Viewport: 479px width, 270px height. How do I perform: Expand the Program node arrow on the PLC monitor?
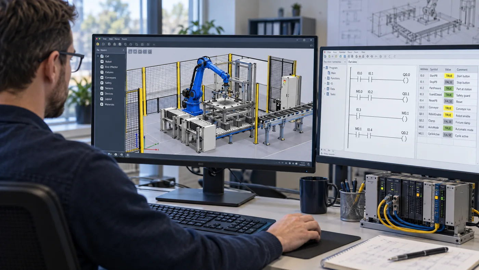click(324, 67)
